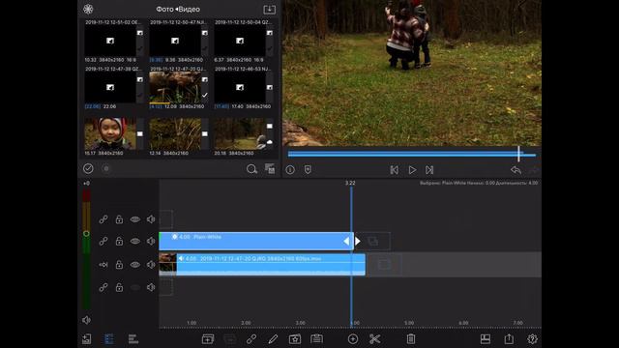Search the media library with magnifier
619x348 pixels.
click(x=251, y=169)
